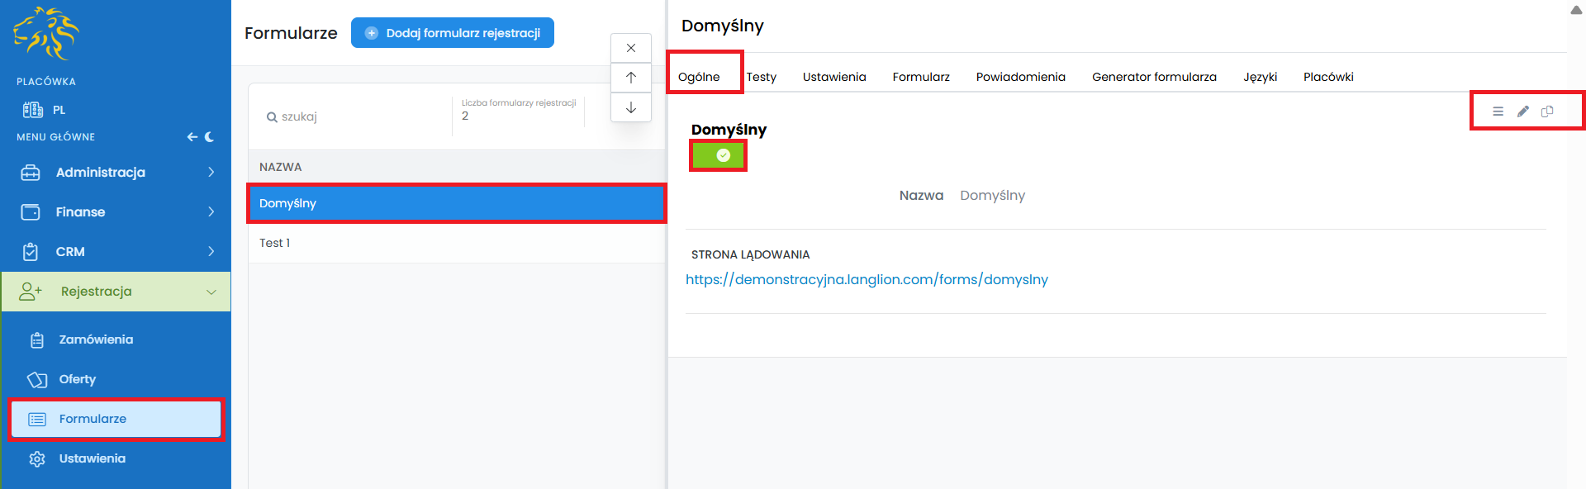Click the Langlion lion logo
Screen dimensions: 1586x489
(46, 34)
